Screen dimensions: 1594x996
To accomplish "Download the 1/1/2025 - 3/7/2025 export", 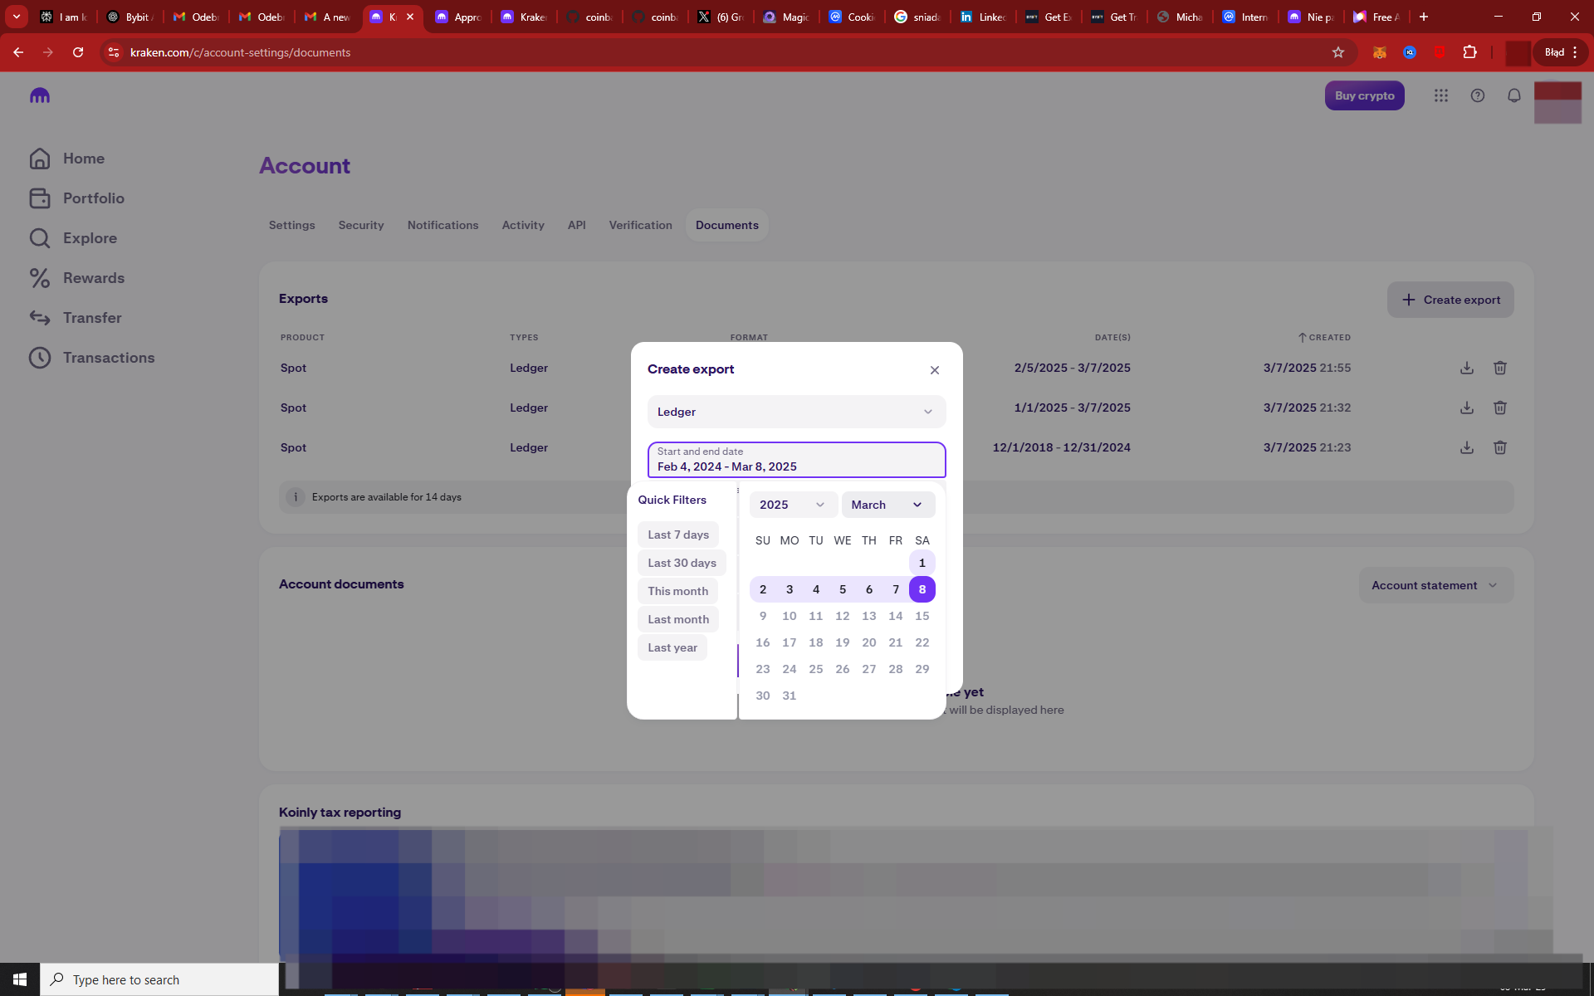I will tap(1467, 408).
